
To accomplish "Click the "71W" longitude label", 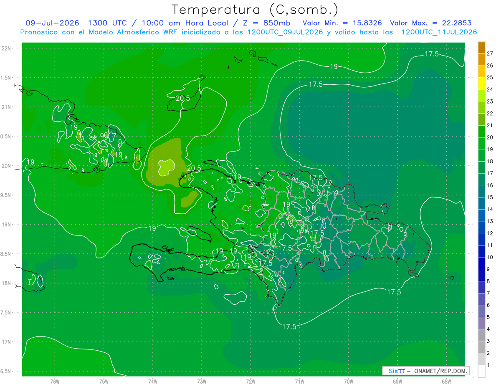I will tap(299, 381).
